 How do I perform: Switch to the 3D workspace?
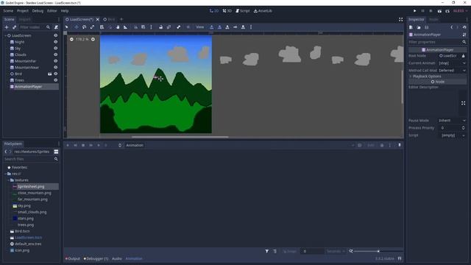pos(227,11)
